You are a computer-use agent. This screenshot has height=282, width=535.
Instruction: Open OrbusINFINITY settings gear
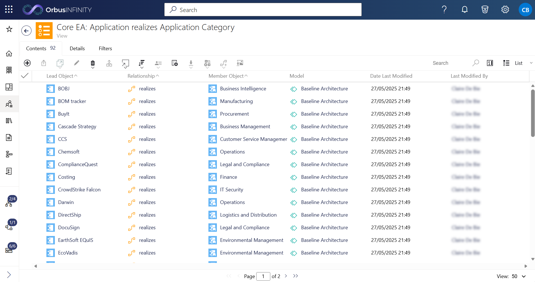(505, 9)
